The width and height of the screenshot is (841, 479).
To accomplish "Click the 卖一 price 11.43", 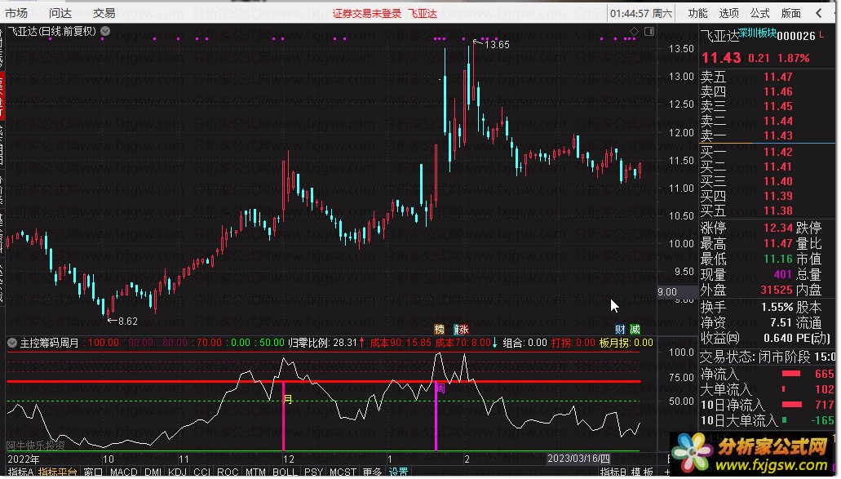I will pos(777,135).
